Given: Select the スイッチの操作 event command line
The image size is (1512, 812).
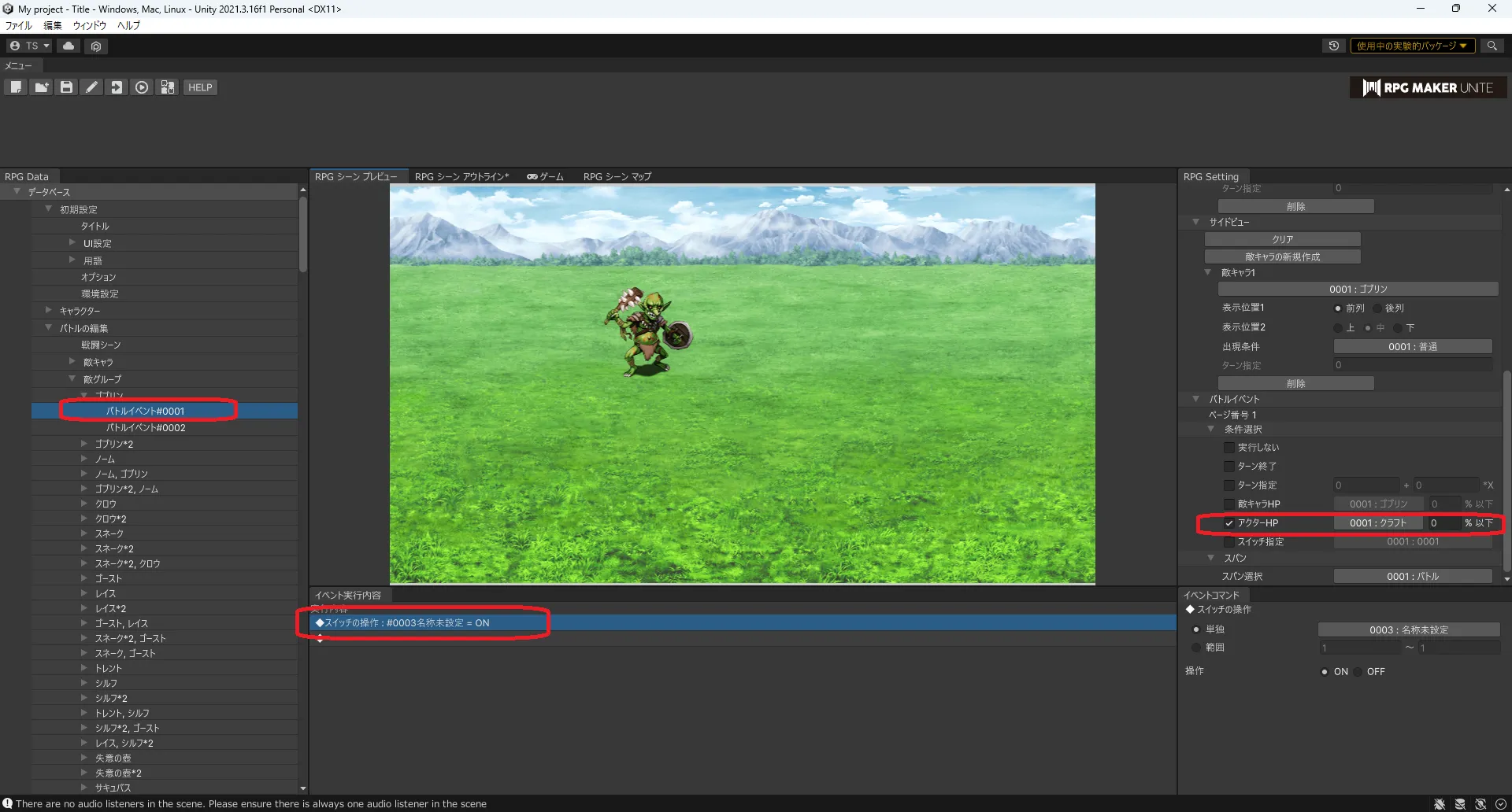Looking at the screenshot, I should coord(743,622).
